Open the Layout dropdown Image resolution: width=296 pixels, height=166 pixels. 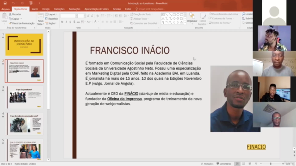pos(51,14)
